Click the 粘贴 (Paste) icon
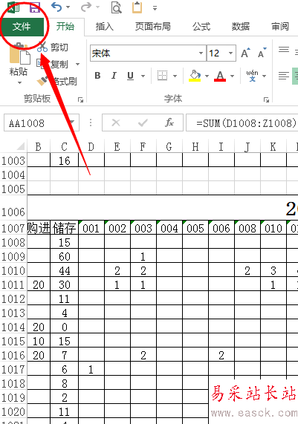This screenshot has height=424, width=298. click(x=19, y=53)
